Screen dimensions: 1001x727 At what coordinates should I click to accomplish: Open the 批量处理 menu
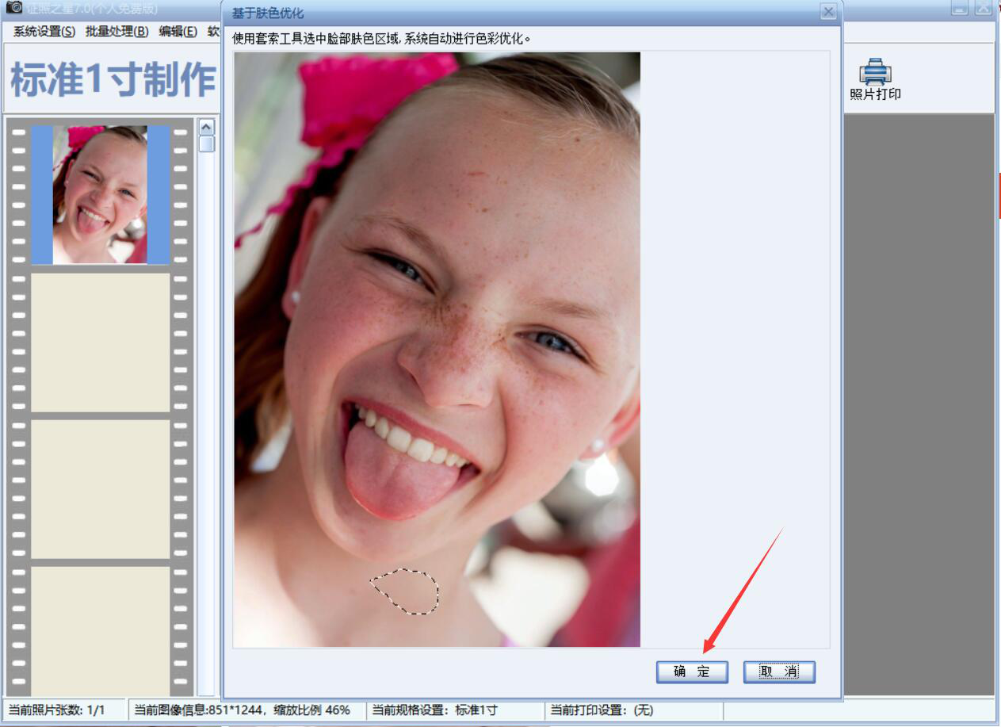117,32
